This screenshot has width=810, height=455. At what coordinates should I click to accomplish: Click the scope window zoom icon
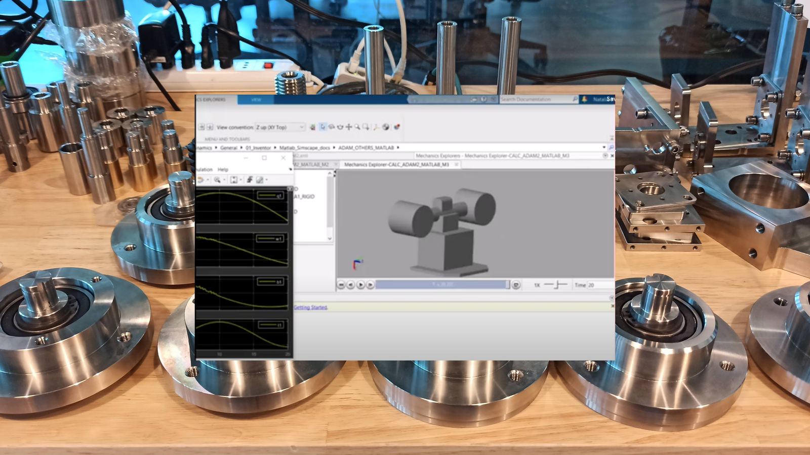tap(217, 179)
